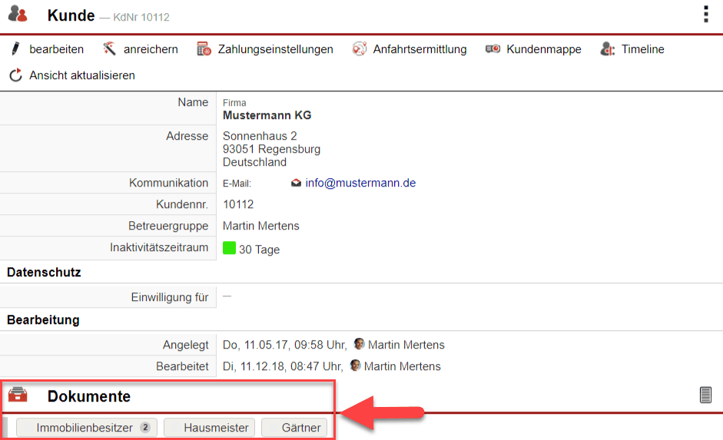Click the Anfahrtsermittlung route icon
This screenshot has width=723, height=440.
360,49
